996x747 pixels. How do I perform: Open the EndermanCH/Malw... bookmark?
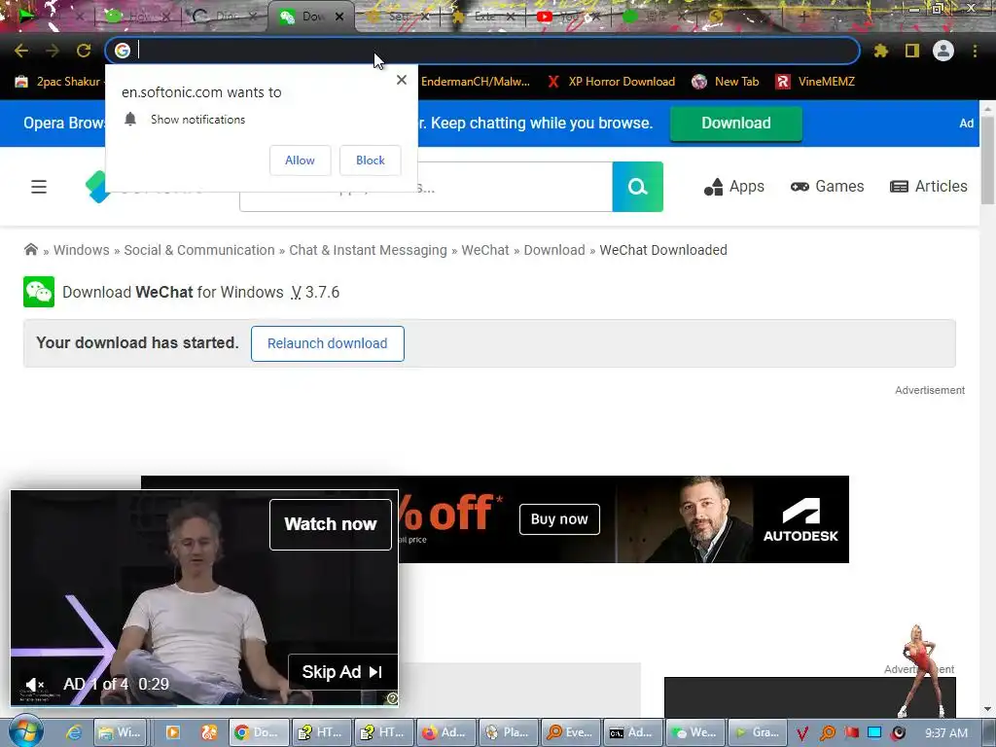(x=475, y=82)
